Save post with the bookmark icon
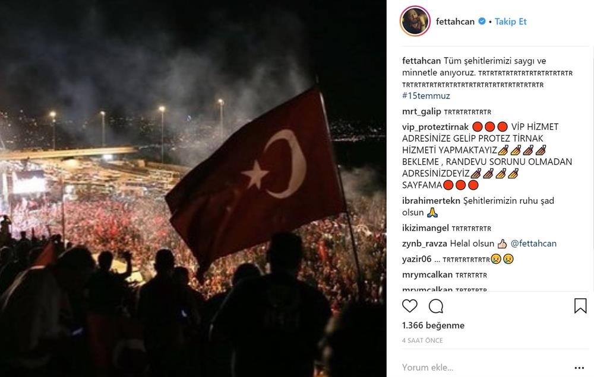The image size is (594, 377). pos(580,306)
